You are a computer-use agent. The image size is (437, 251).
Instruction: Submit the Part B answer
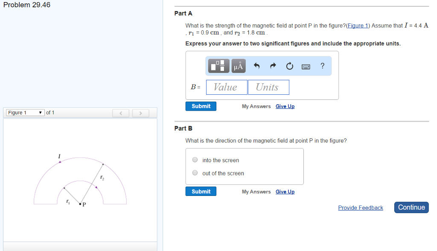(x=201, y=192)
